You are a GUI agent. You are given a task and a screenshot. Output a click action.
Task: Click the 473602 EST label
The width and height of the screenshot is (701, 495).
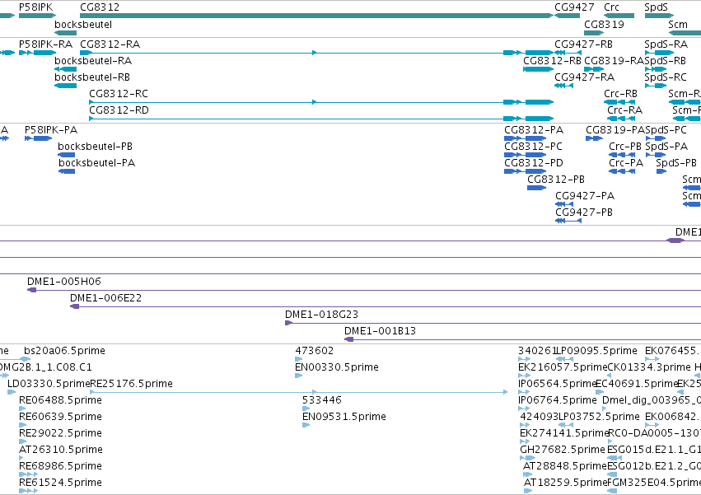[315, 351]
